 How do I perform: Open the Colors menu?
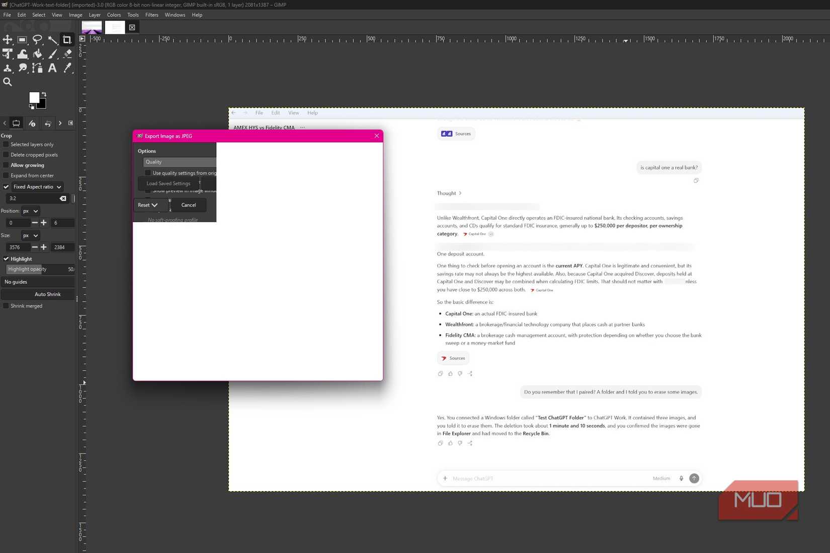[x=114, y=15]
